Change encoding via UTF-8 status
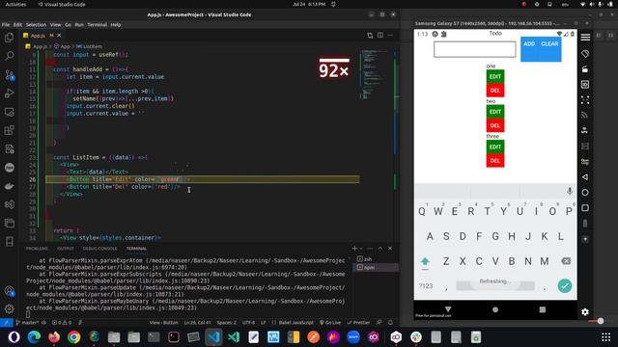The width and height of the screenshot is (618, 347). point(248,323)
